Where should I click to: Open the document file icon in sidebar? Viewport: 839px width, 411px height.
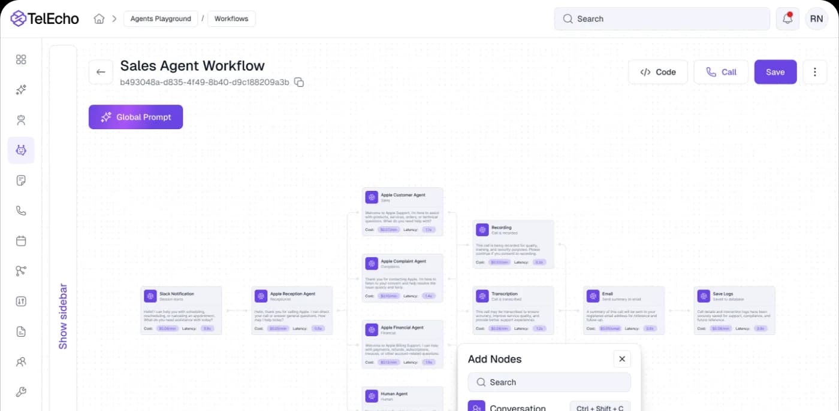click(21, 331)
